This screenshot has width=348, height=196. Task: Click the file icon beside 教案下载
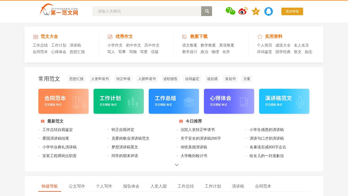(184, 36)
